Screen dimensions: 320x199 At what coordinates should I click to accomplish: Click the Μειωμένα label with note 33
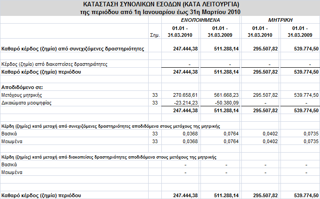tap(12, 141)
